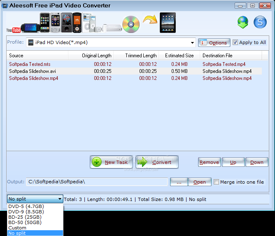Click the Original Length column header
This screenshot has width=275, height=236.
click(x=91, y=56)
